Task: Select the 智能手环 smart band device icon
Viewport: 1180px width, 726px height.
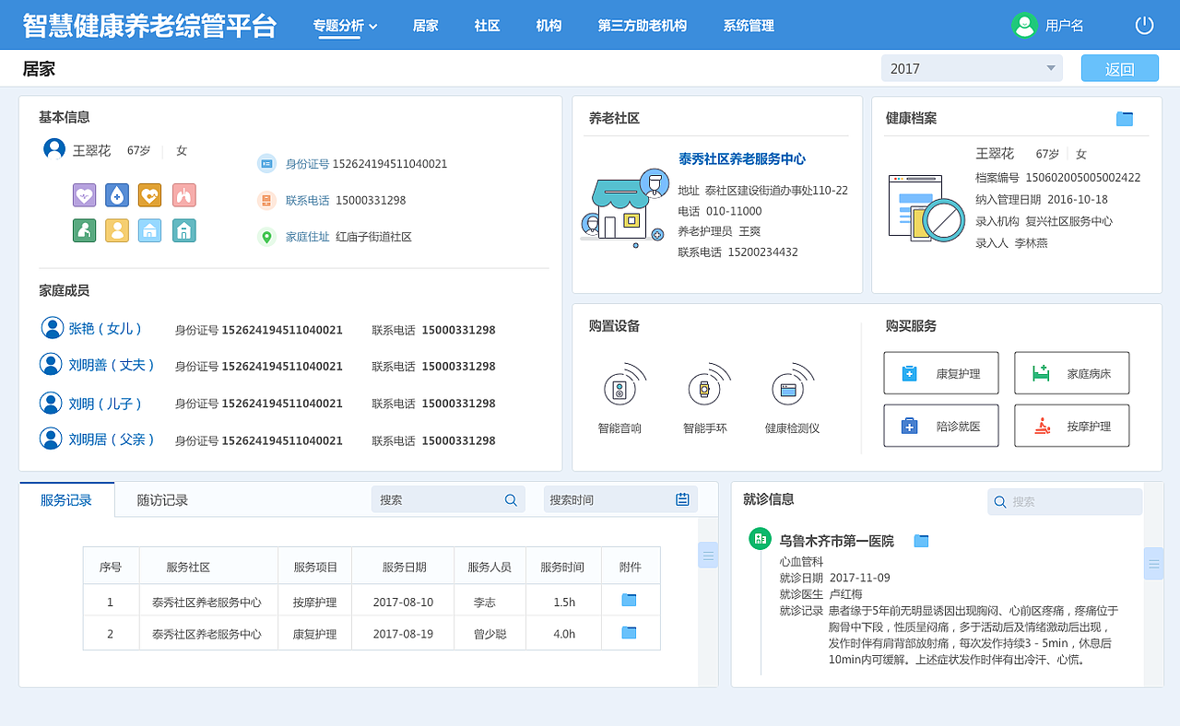Action: [x=706, y=387]
